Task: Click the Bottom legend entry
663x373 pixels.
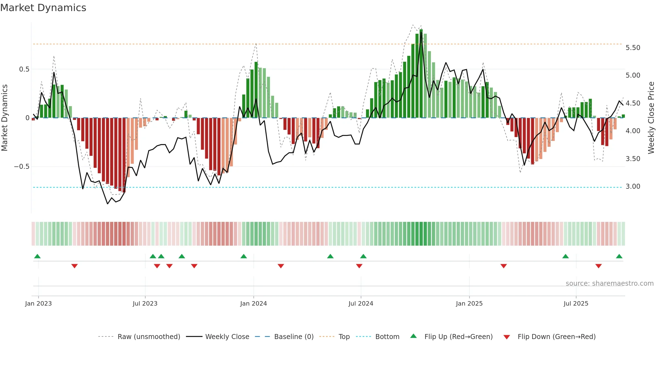Action: (378, 337)
